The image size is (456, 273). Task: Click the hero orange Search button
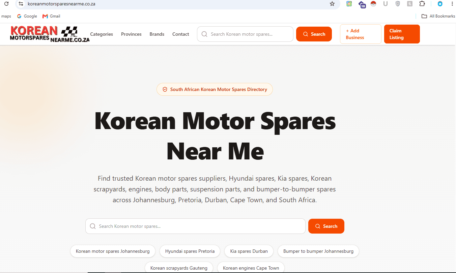click(x=326, y=226)
